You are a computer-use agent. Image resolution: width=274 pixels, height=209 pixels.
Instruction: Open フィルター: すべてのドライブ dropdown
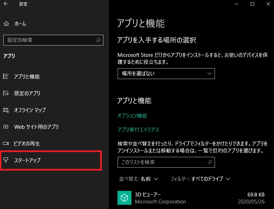click(200, 179)
